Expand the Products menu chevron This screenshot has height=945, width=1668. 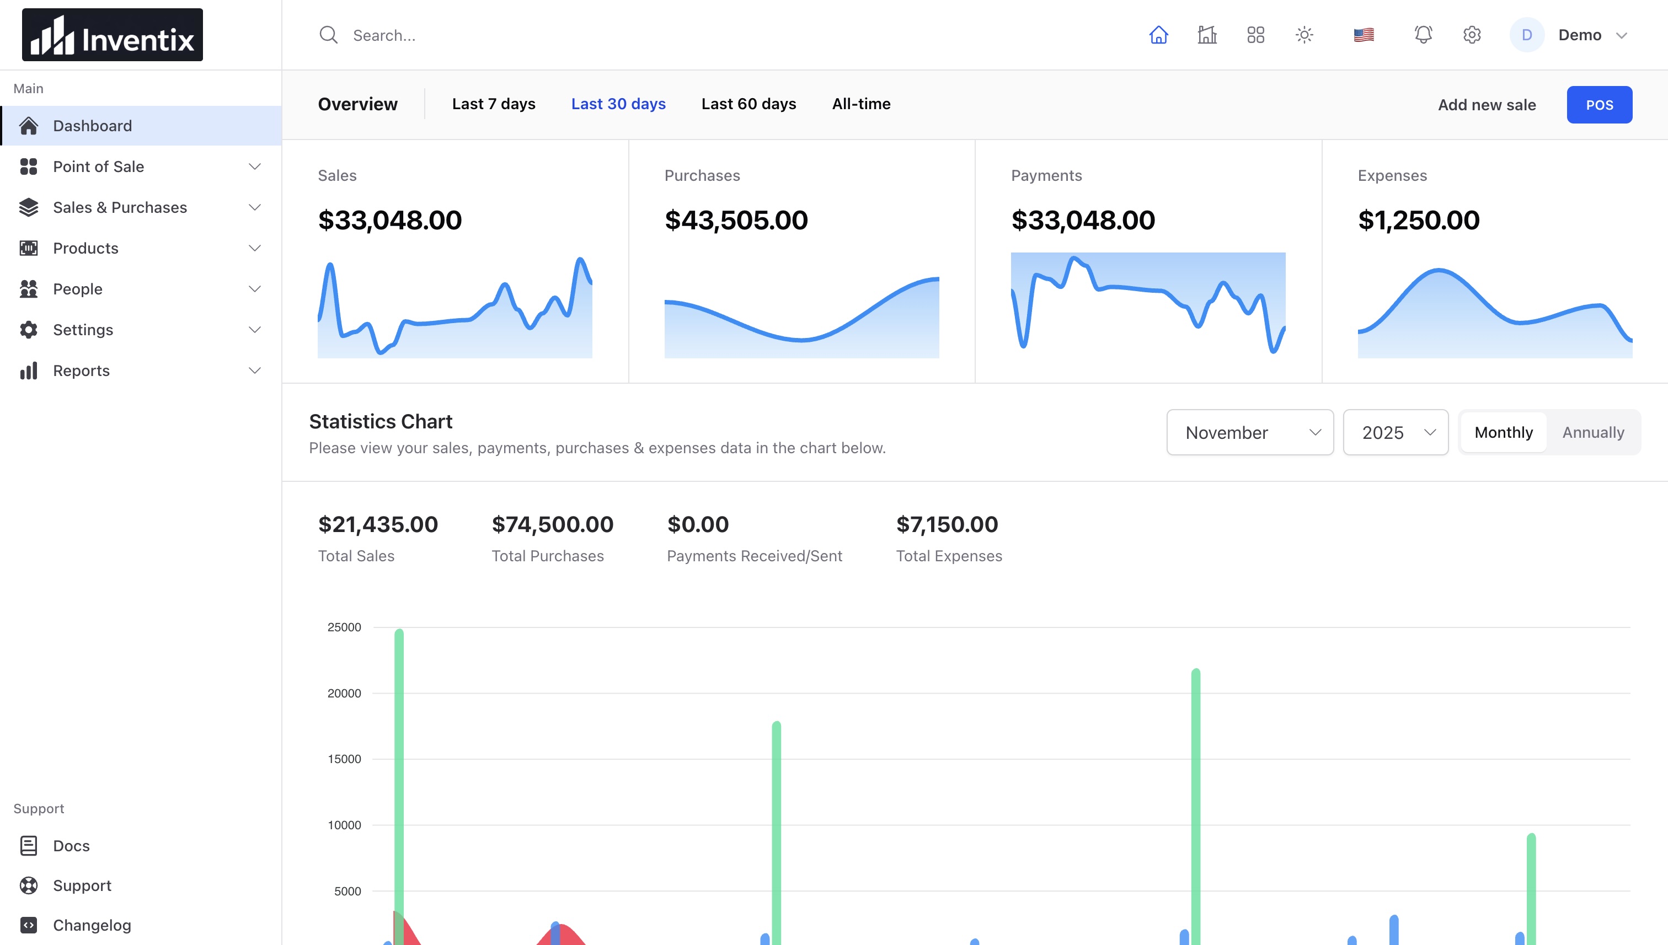(x=254, y=249)
